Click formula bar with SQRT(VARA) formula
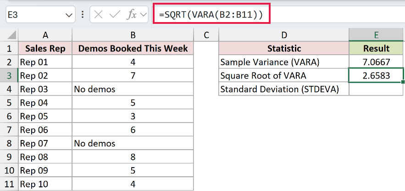The image size is (405, 191). (x=279, y=15)
